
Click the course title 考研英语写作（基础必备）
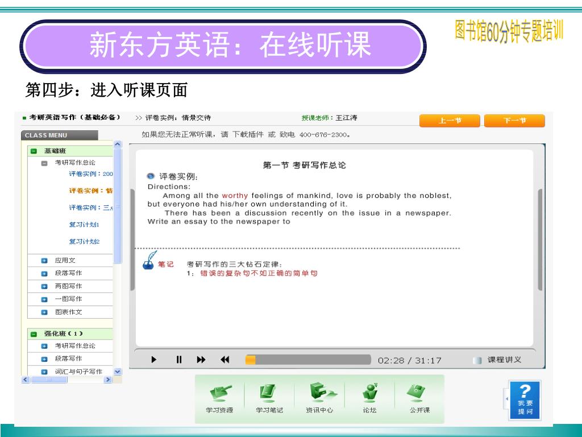[x=74, y=117]
